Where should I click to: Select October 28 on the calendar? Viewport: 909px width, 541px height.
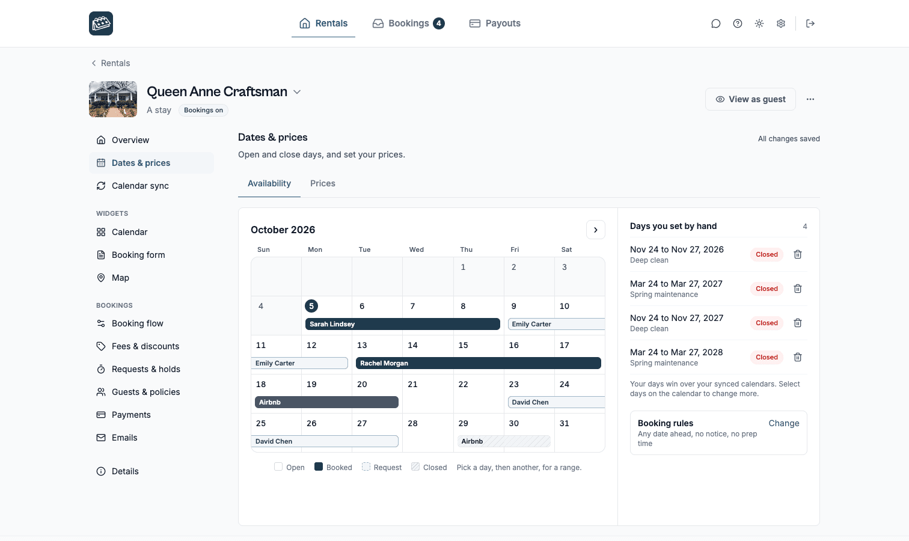[428, 433]
